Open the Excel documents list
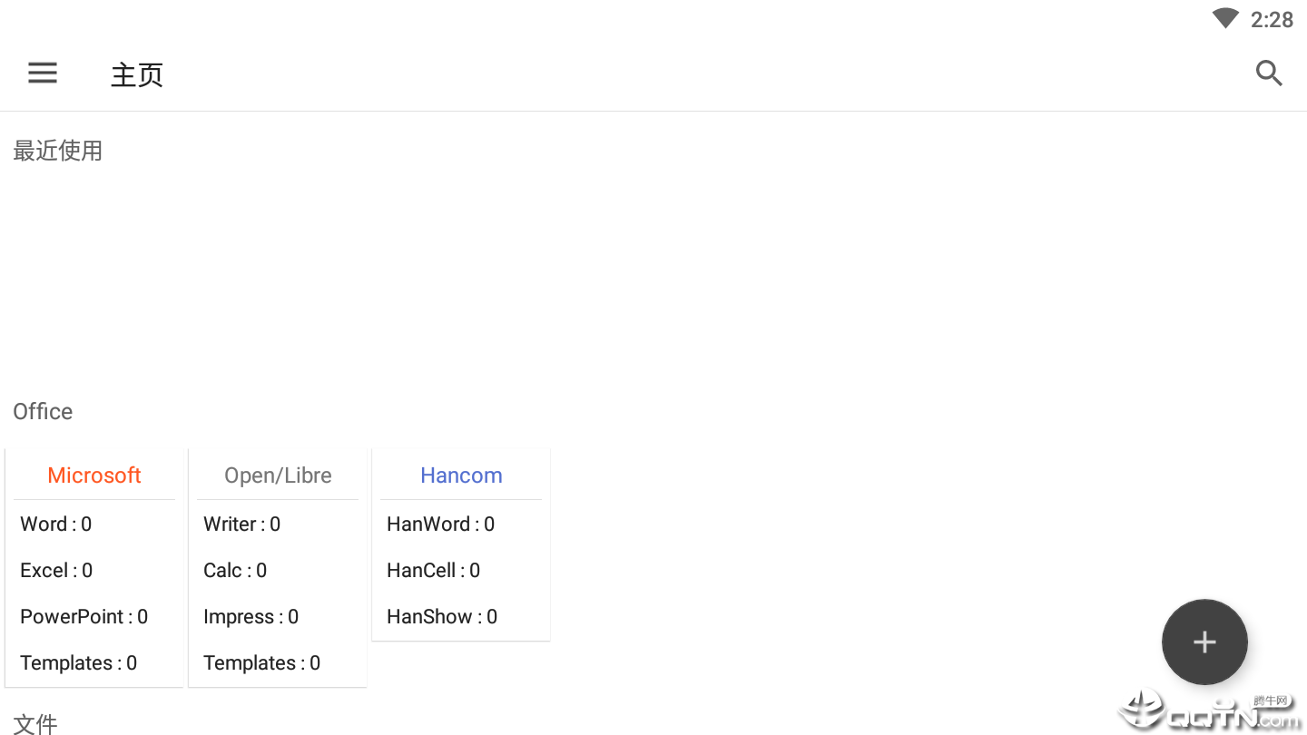This screenshot has width=1307, height=735. pos(56,571)
